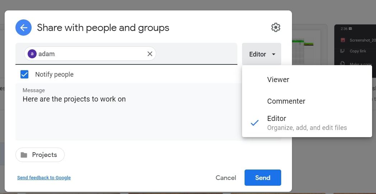Click the folder icon in Projects chip

(24, 155)
